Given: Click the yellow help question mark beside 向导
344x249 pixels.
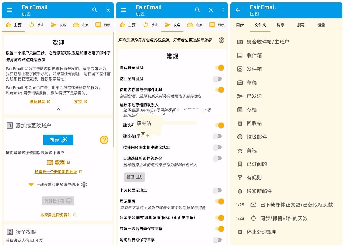Looking at the screenshot, I should coord(104,140).
